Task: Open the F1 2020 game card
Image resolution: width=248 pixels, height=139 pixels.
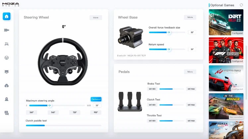Action: point(226,50)
